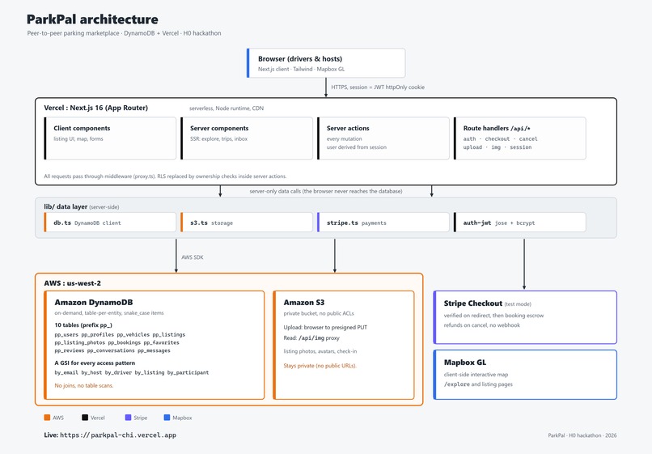Select the Server actions card heading

click(348, 128)
